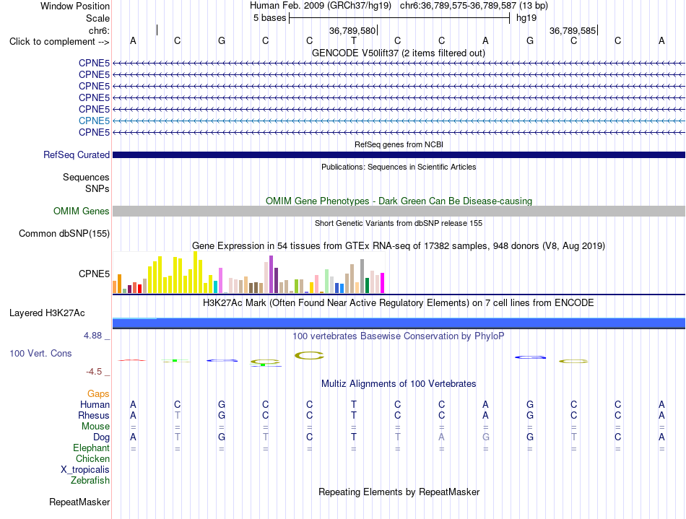Click the SNPs track label

point(97,188)
